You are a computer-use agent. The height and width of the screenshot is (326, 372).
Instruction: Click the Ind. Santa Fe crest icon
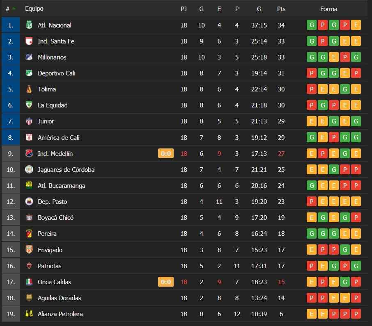29,41
